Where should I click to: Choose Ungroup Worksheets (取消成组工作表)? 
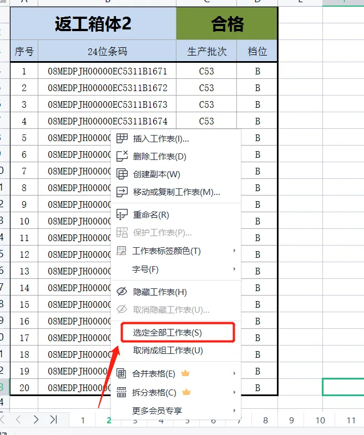176,351
